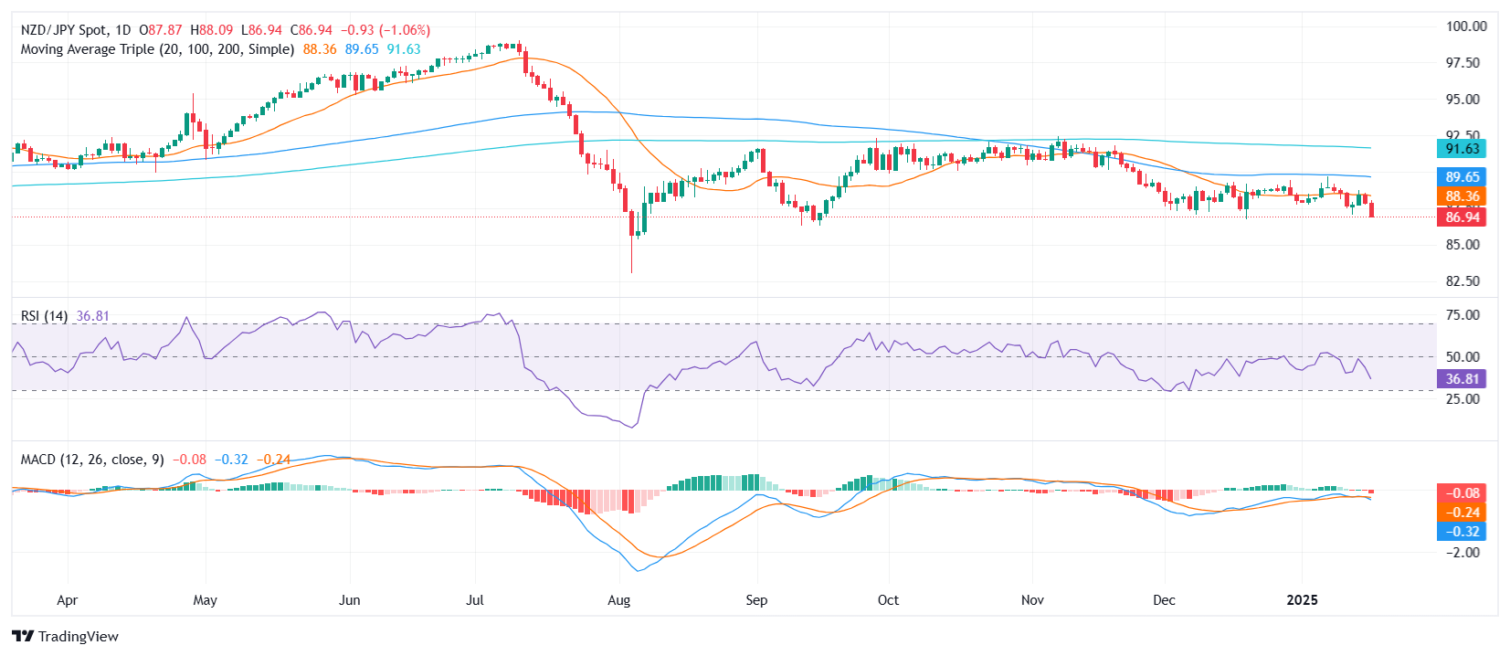Click the red -0.08 MACD histogram tag
Viewport: 1510px width, 656px height.
[1462, 493]
